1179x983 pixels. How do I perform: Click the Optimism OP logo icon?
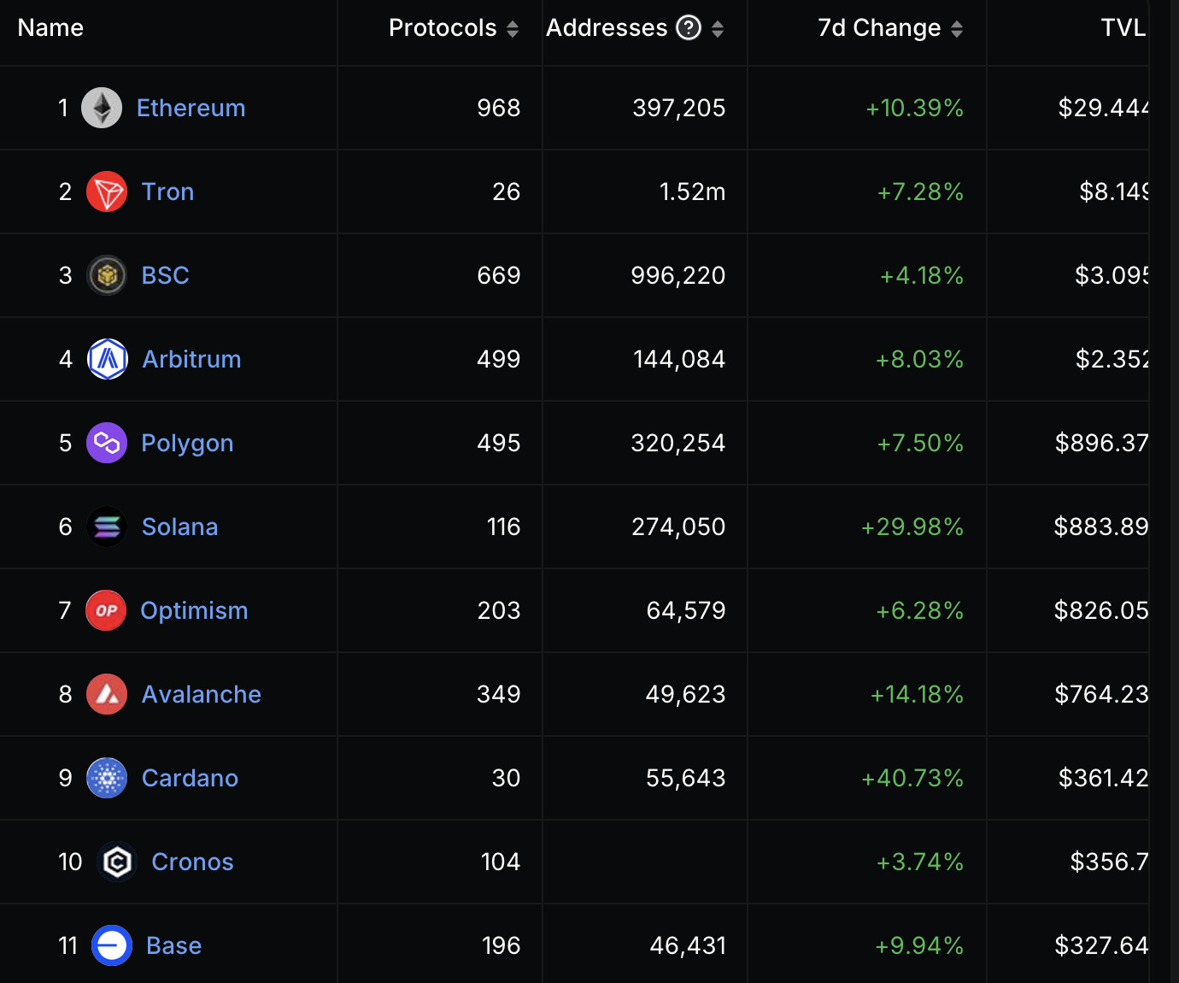[106, 610]
